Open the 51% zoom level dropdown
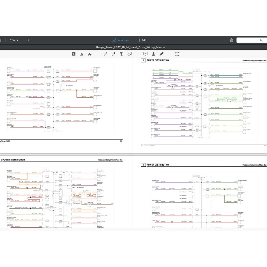Viewport: 267px width, 267px height. (x=14, y=40)
